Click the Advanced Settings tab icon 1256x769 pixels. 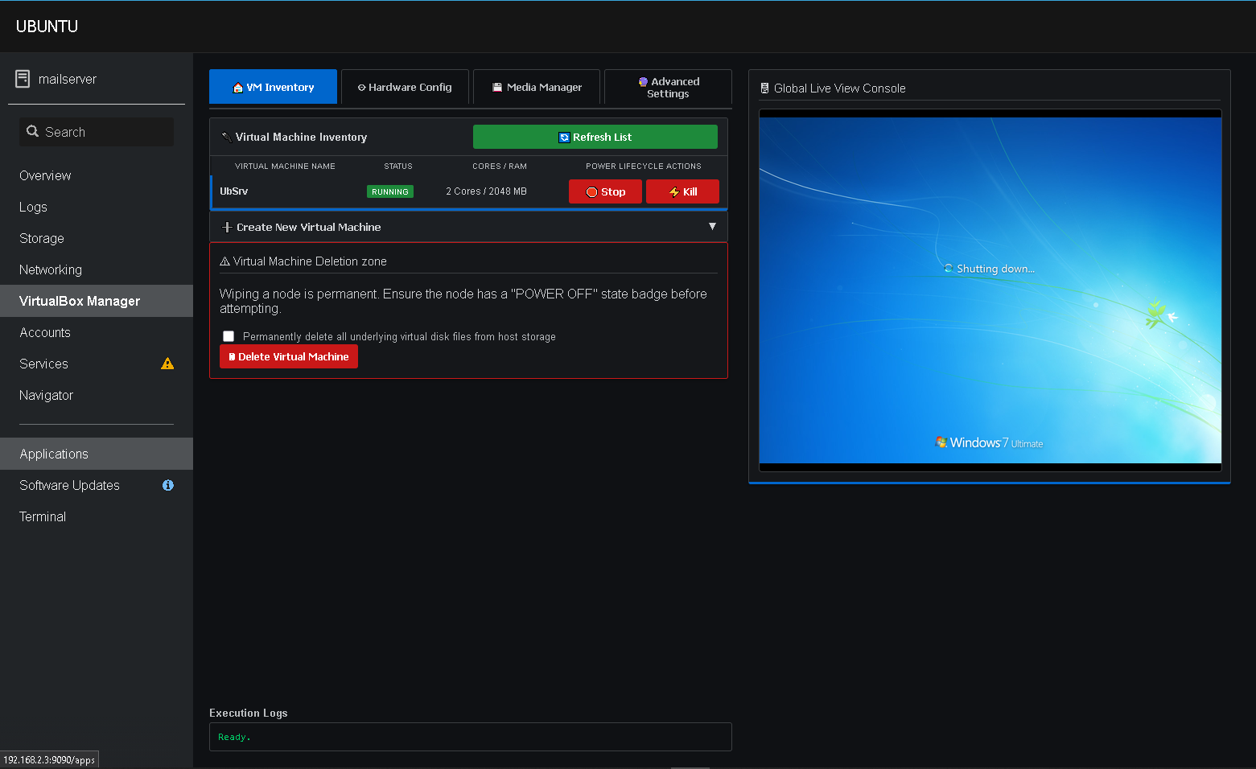point(643,82)
